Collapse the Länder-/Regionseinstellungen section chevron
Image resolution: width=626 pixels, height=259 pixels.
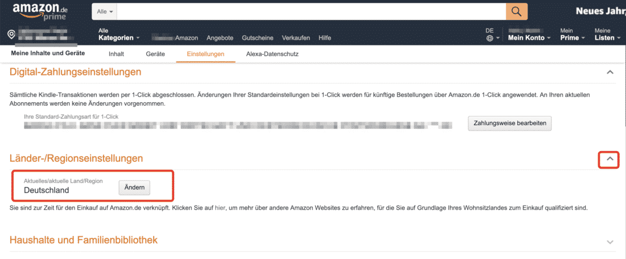click(609, 158)
